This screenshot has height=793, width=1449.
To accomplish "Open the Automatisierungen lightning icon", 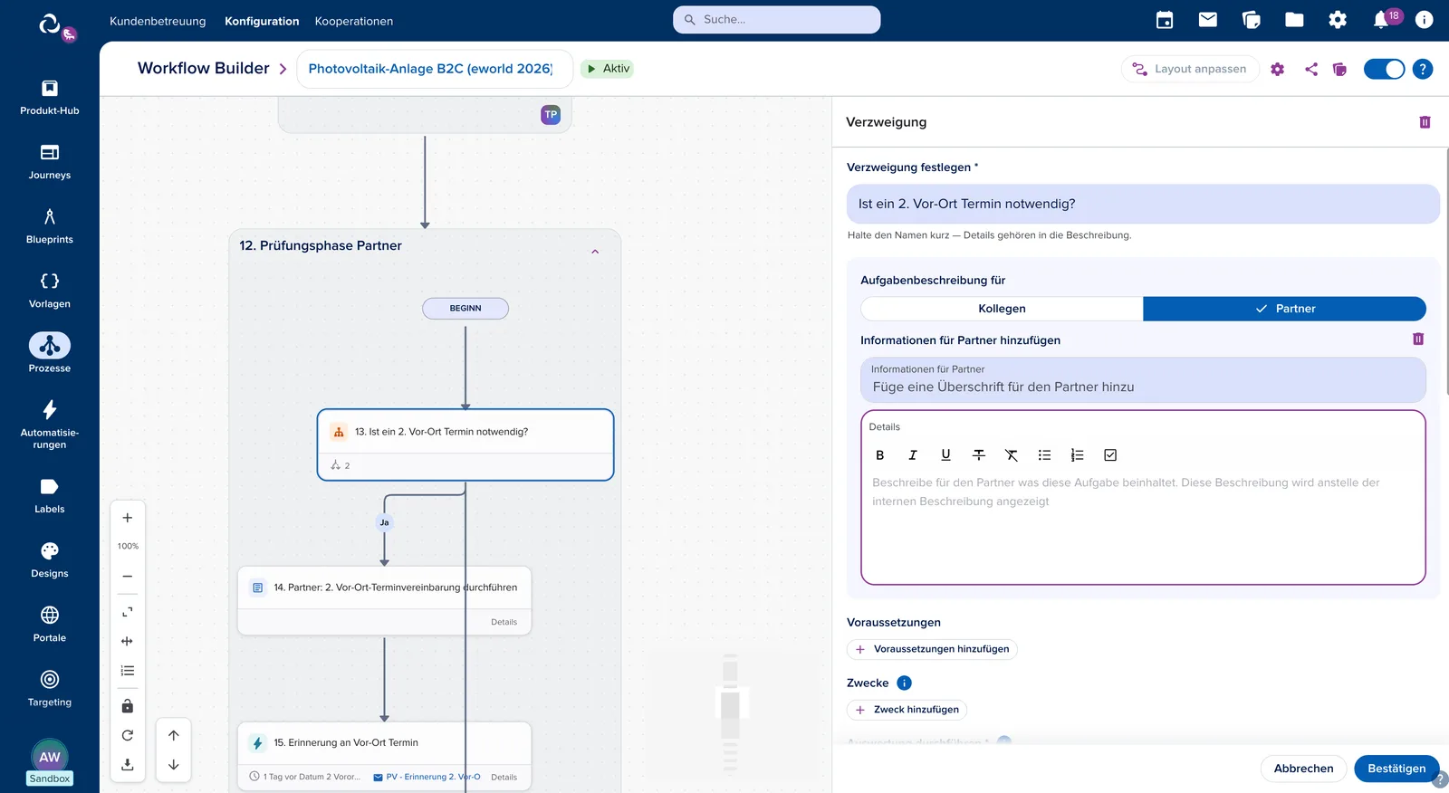I will click(50, 410).
